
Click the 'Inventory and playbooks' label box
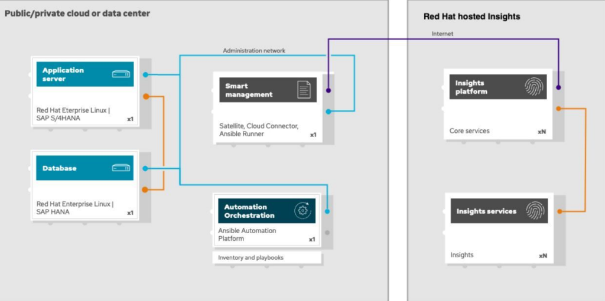coord(267,257)
